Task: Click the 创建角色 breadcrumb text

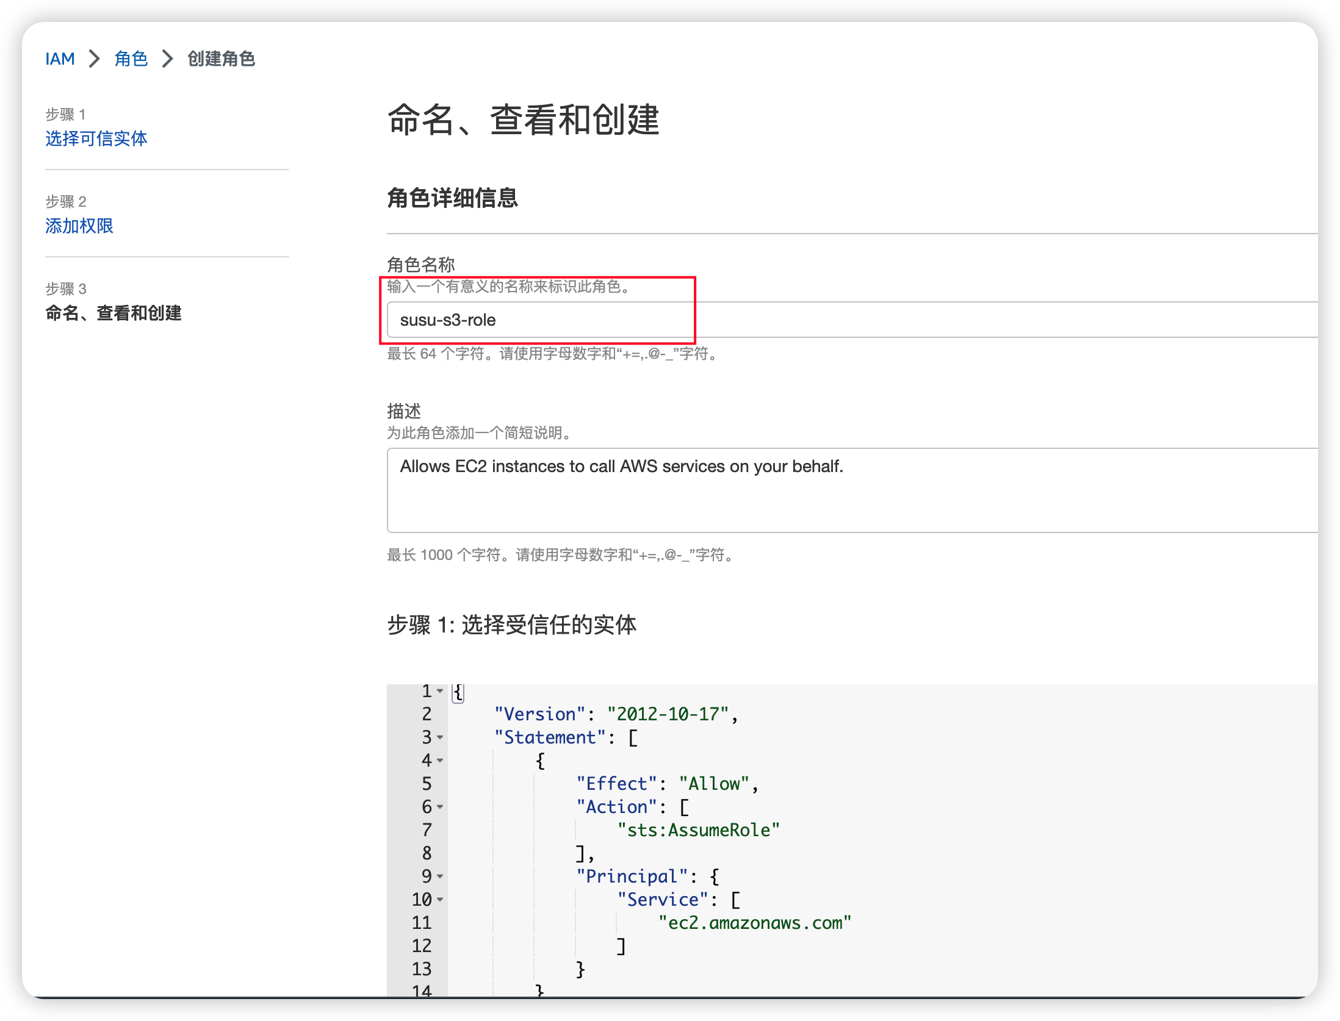Action: tap(221, 59)
